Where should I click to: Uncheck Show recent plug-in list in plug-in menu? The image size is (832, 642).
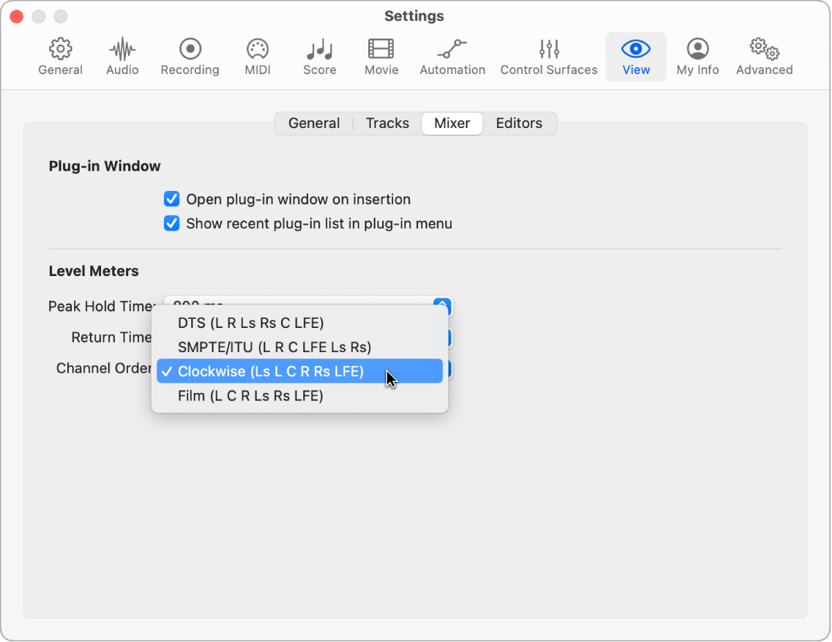[172, 223]
